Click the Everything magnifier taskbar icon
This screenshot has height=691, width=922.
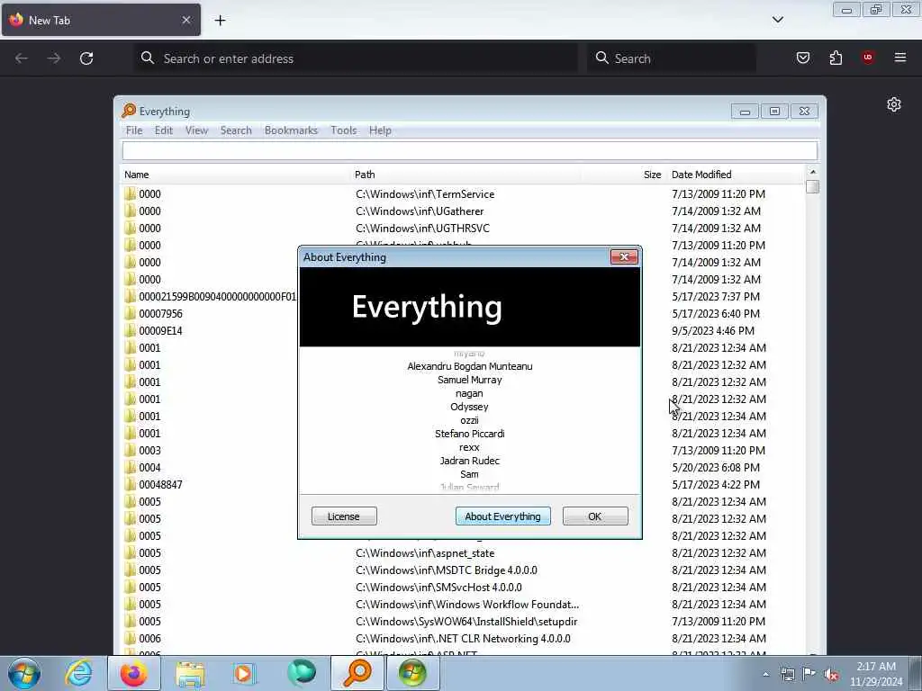(x=357, y=673)
